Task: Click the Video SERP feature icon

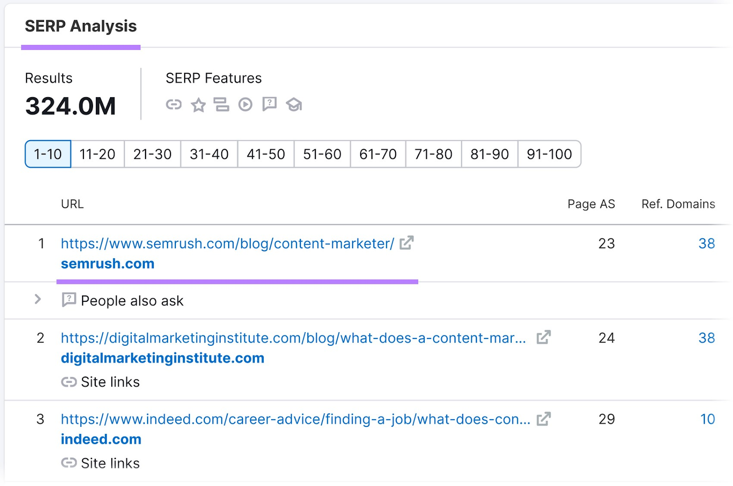Action: point(246,104)
